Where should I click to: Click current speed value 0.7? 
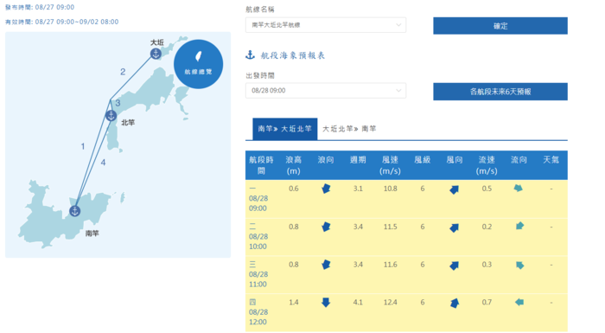click(x=487, y=302)
